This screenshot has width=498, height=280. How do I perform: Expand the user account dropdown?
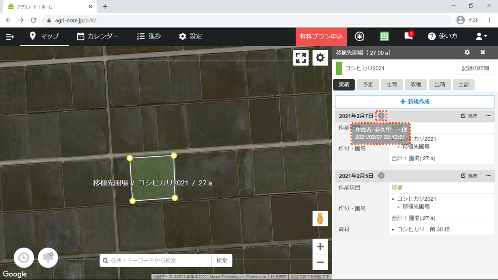point(482,36)
